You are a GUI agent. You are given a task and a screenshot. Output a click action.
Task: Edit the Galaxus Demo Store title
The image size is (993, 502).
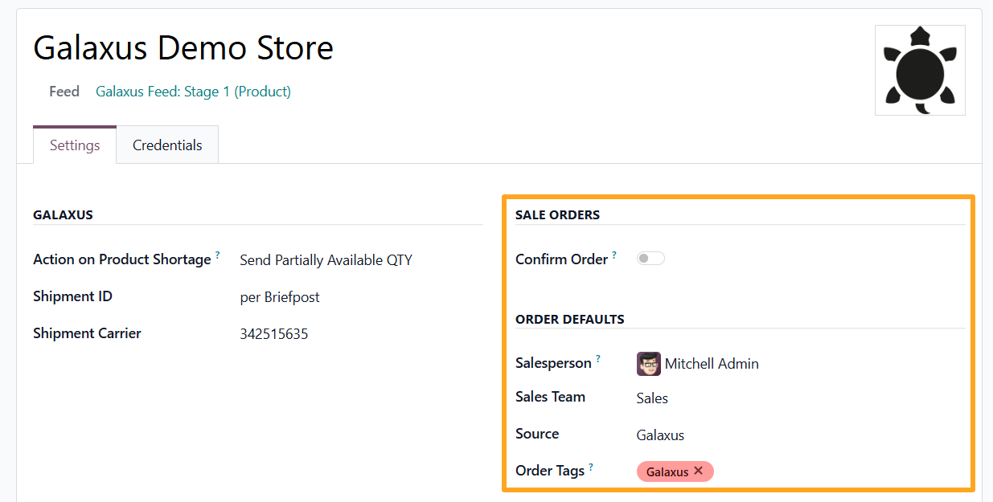[183, 48]
